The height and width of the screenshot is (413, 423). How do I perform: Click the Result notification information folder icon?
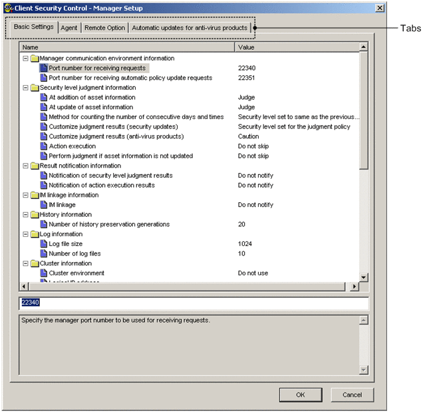35,166
